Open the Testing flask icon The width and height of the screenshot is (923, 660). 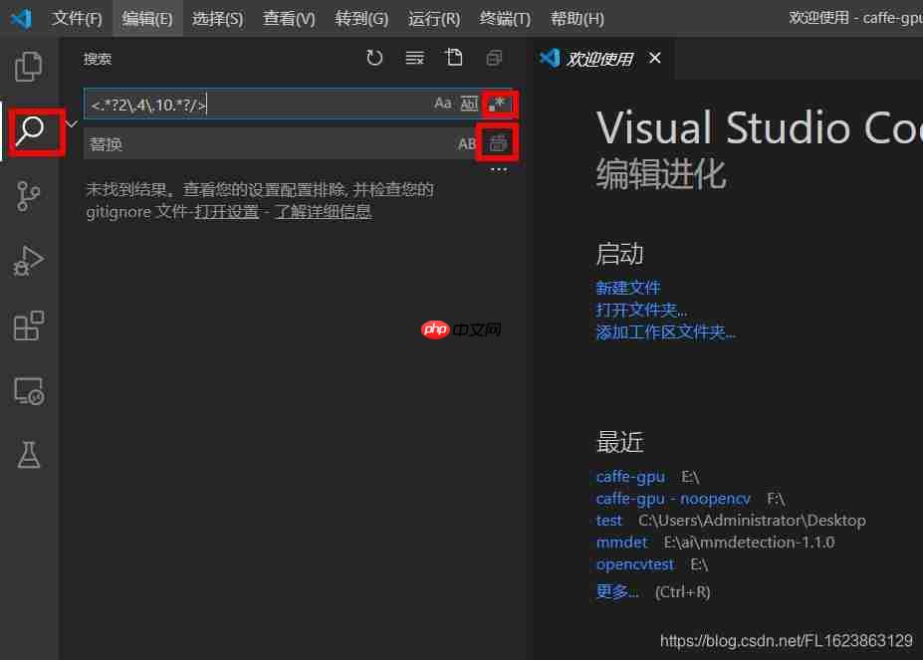(28, 455)
